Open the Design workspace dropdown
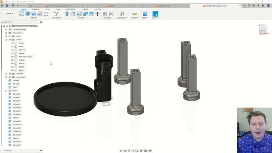Viewport: 272px width, 153px height. click(x=9, y=14)
